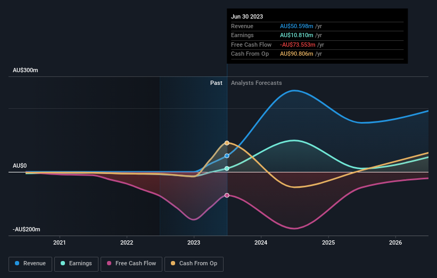The image size is (437, 278).
Task: Click the orange Cash From Op legend dot
Action: 173,263
